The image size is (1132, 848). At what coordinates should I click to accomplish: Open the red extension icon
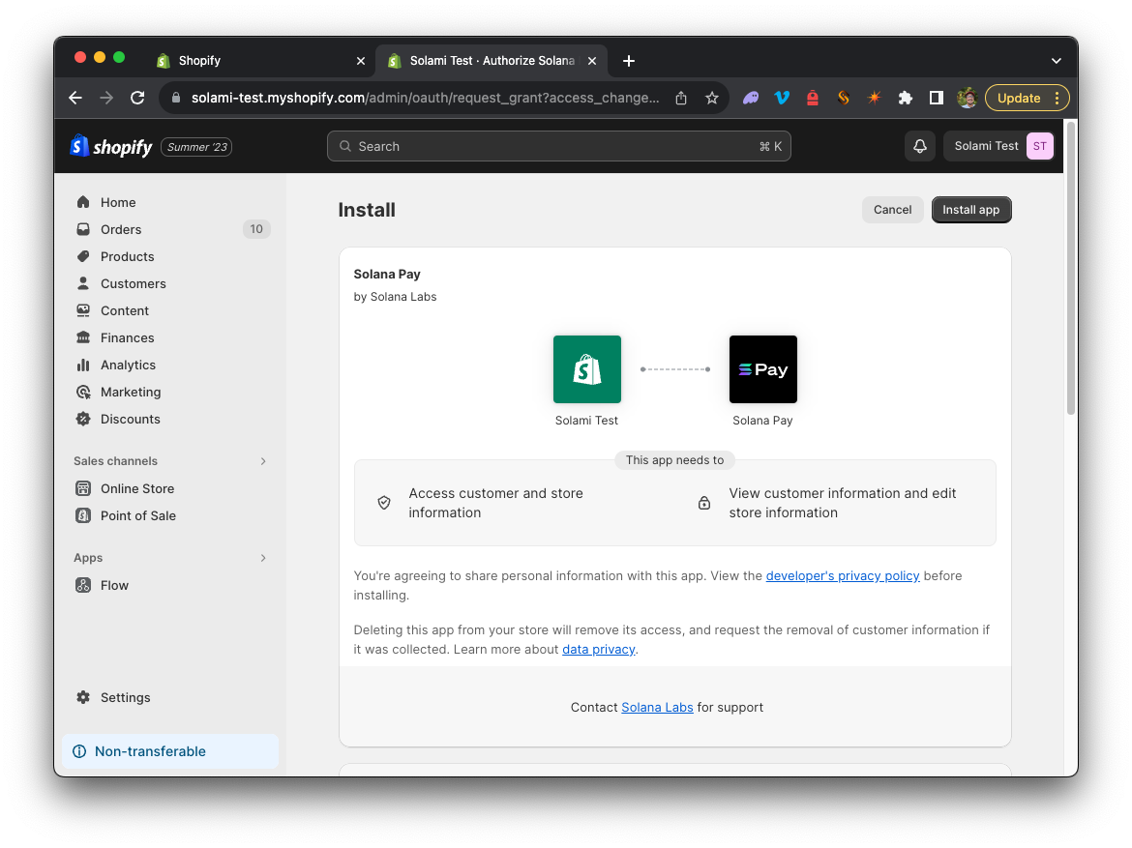click(812, 99)
